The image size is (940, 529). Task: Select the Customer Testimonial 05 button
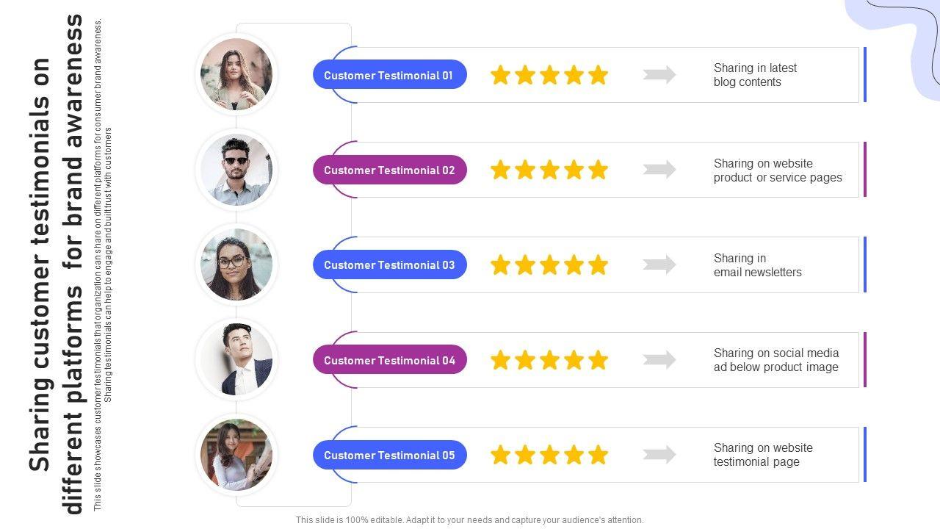[x=389, y=455]
